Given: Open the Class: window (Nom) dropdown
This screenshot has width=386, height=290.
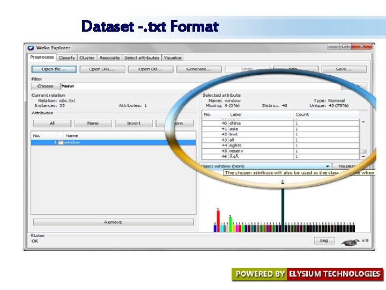Looking at the screenshot, I should pos(265,166).
